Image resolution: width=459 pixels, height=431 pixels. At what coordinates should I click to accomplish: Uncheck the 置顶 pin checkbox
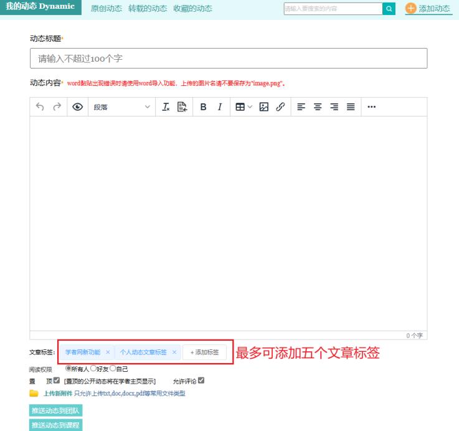pyautogui.click(x=57, y=381)
